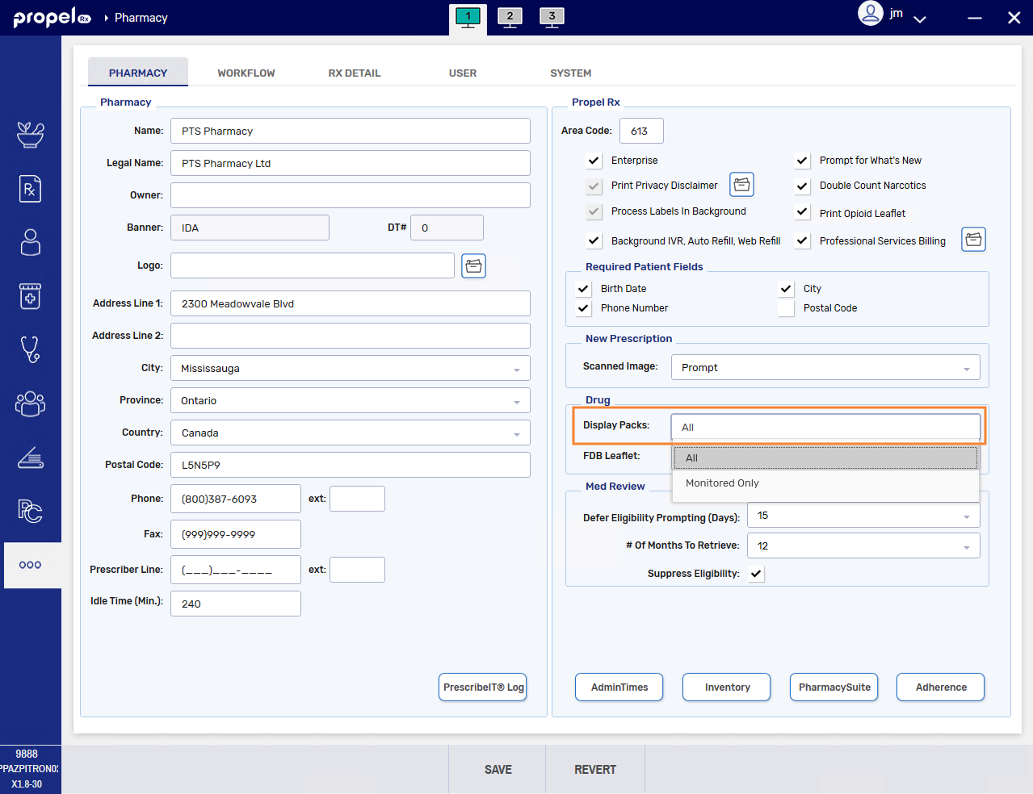Browse for Logo file folder icon
The height and width of the screenshot is (794, 1033).
point(474,265)
